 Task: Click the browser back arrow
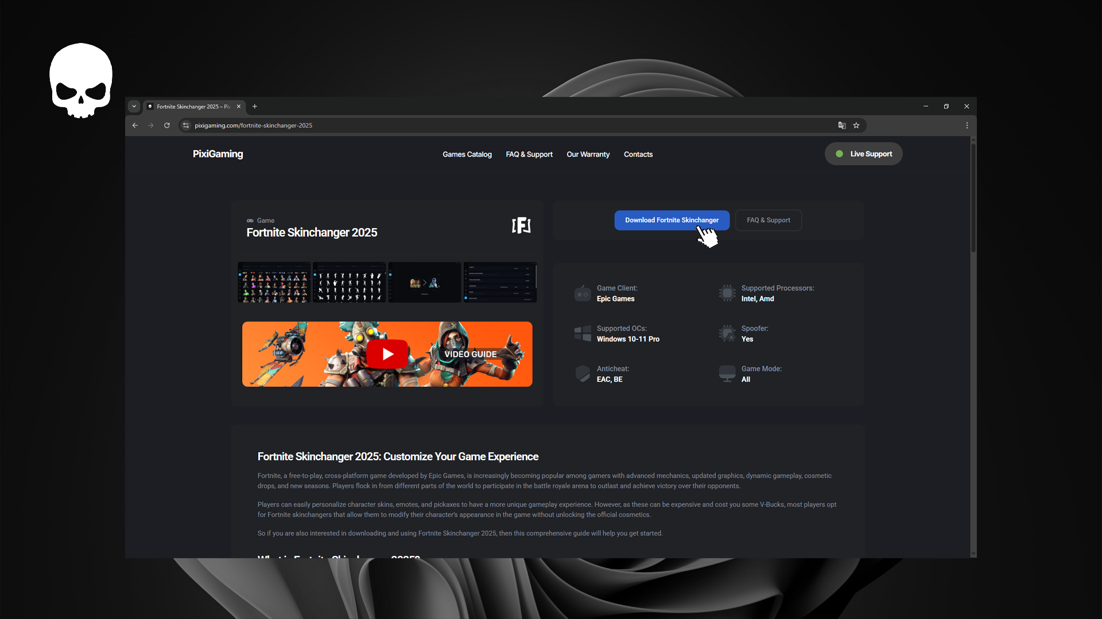tap(135, 126)
